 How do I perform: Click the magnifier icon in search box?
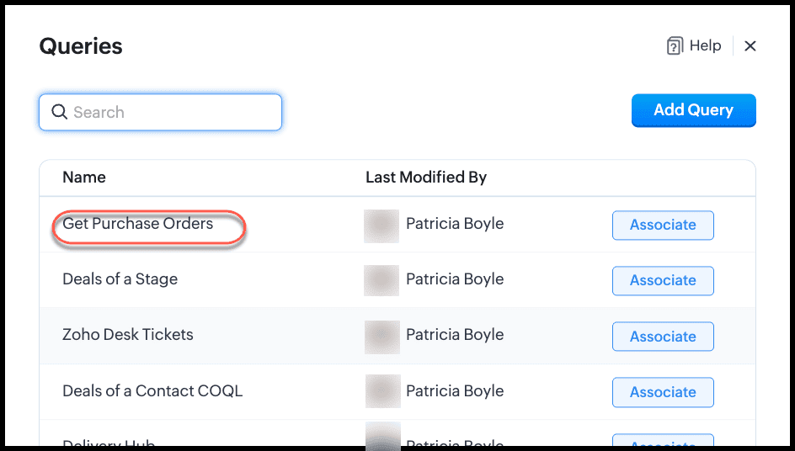[x=59, y=112]
